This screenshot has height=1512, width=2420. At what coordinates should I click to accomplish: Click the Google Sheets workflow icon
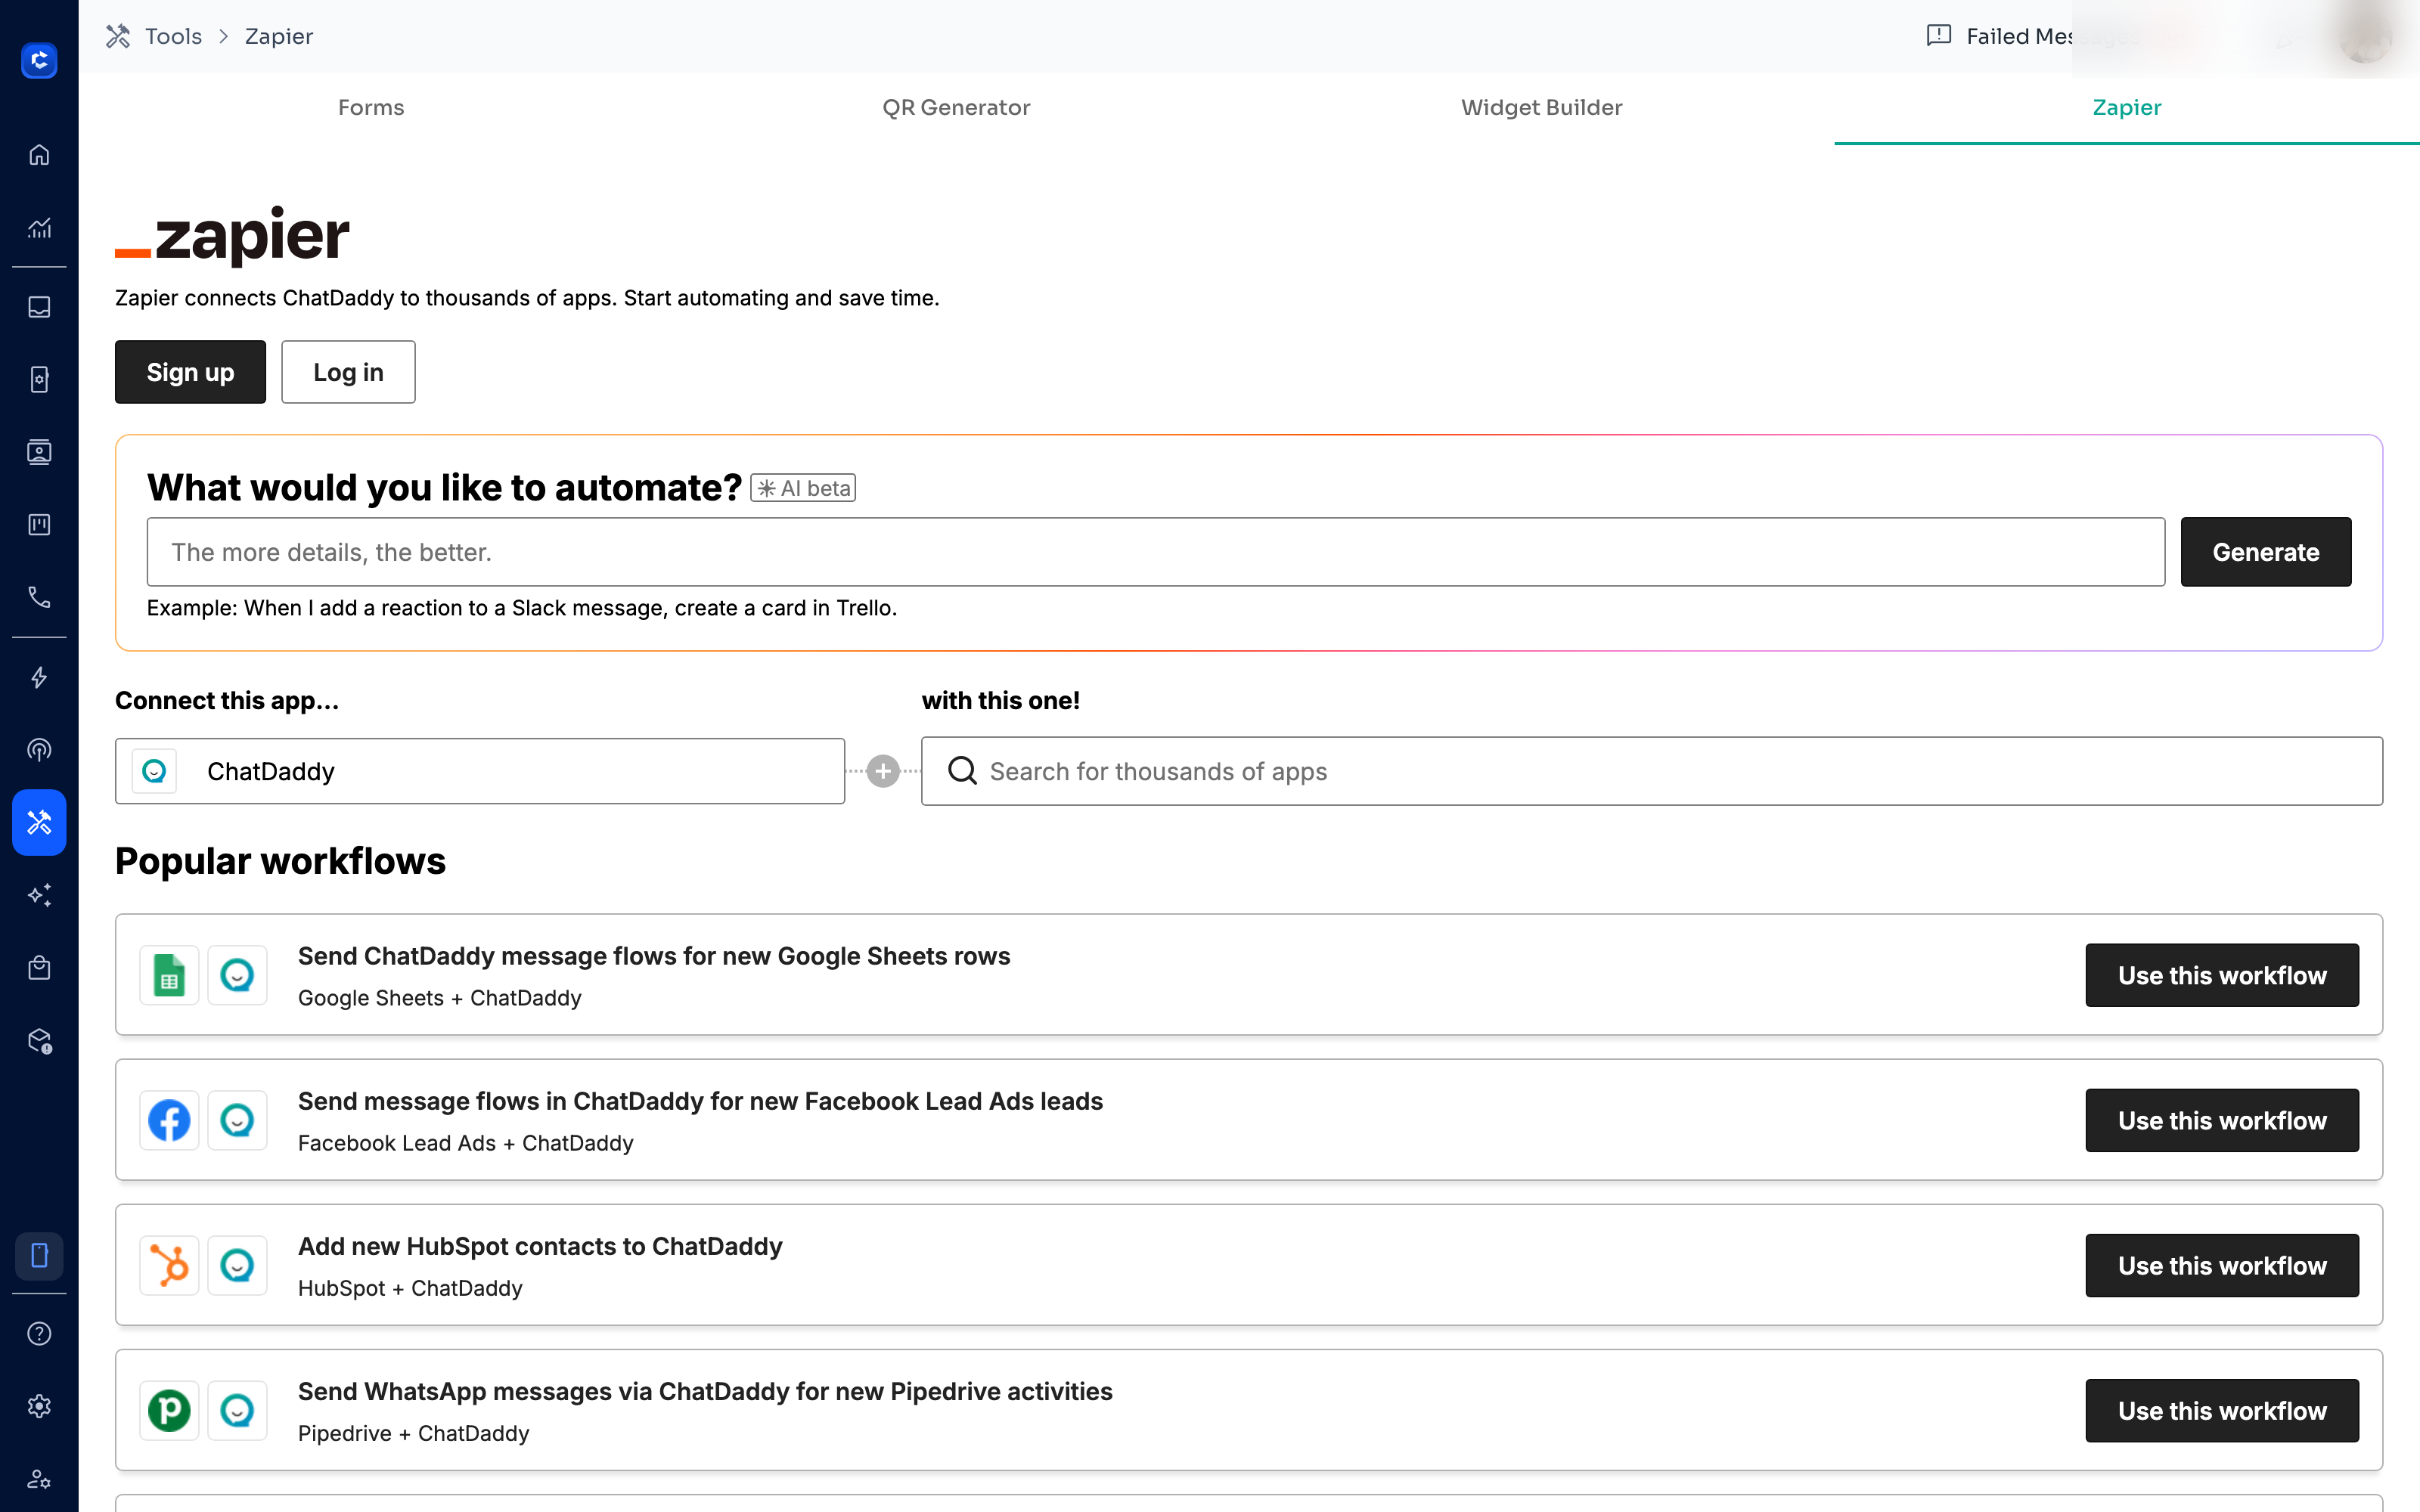169,975
